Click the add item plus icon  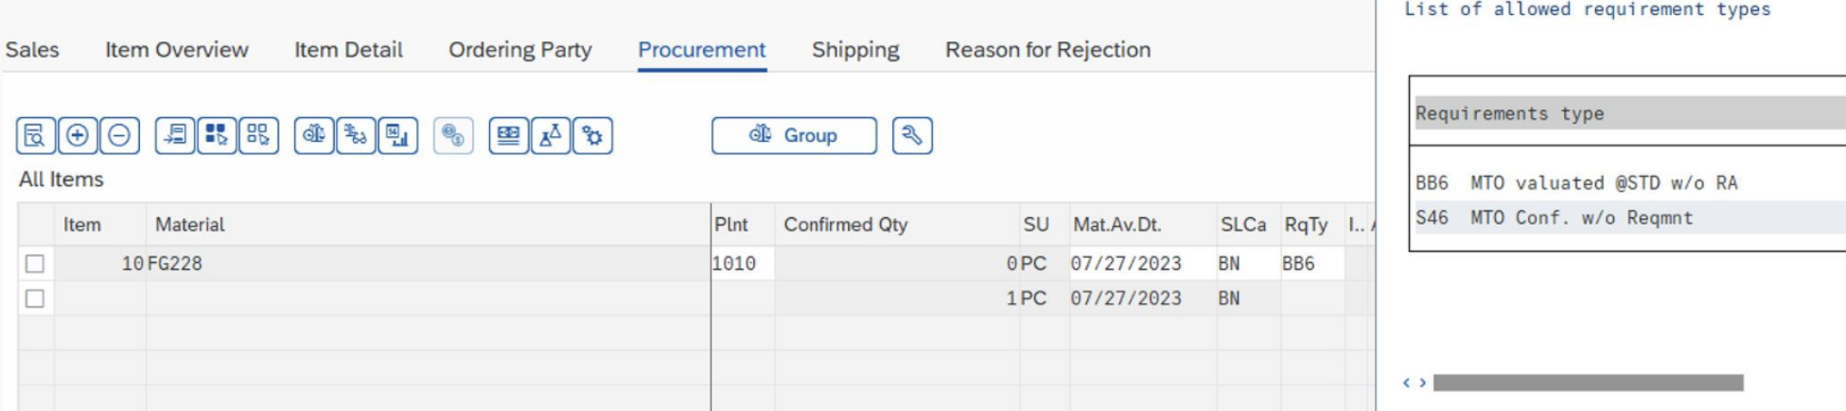tap(78, 135)
